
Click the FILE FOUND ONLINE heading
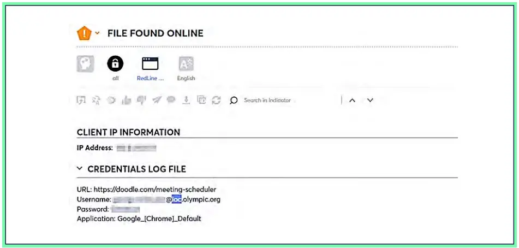155,33
